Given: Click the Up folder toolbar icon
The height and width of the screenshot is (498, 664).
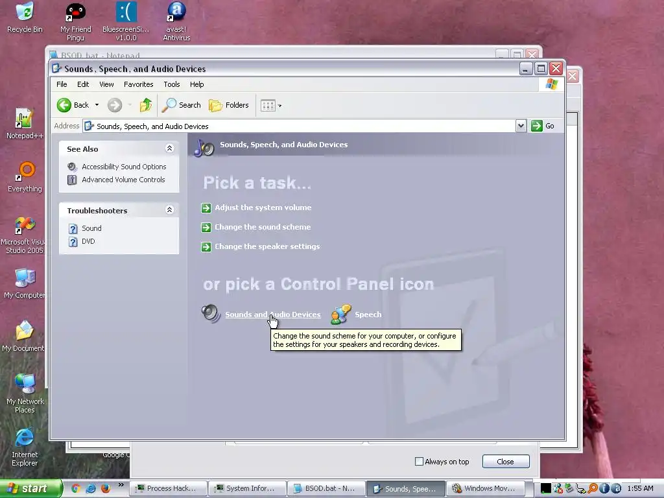Looking at the screenshot, I should (146, 105).
